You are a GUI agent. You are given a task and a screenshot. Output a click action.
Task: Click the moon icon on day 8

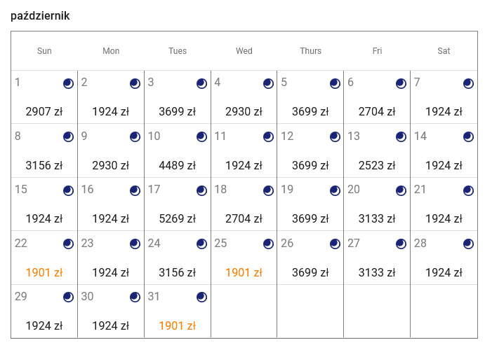[68, 137]
